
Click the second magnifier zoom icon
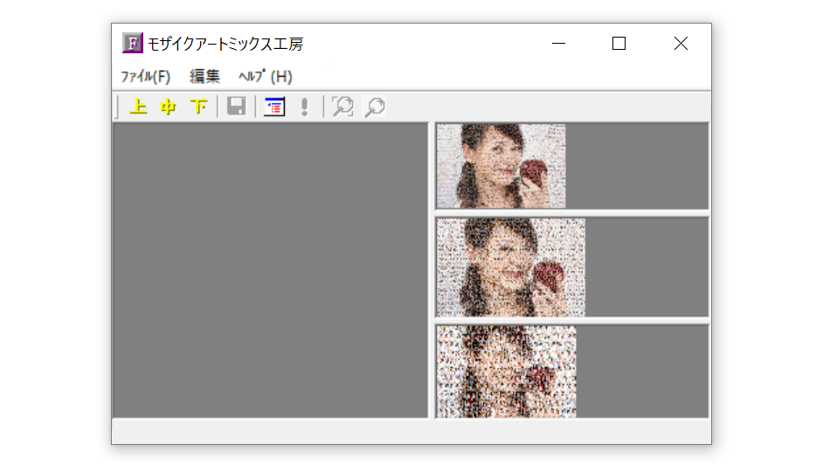pyautogui.click(x=375, y=107)
